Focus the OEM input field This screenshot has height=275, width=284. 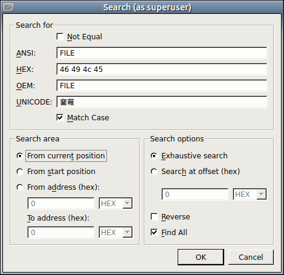point(162,86)
